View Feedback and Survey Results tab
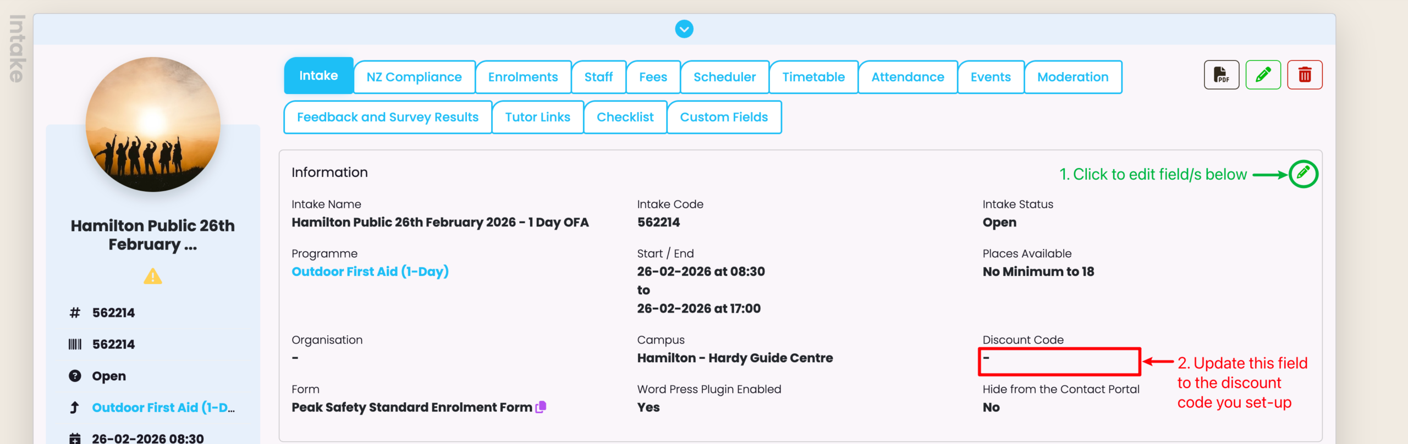 click(387, 118)
